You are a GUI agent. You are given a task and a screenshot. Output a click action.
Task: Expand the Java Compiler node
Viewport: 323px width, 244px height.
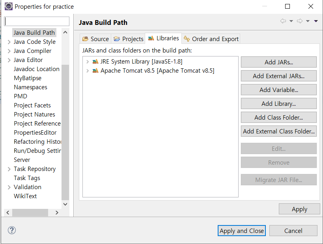[9, 51]
